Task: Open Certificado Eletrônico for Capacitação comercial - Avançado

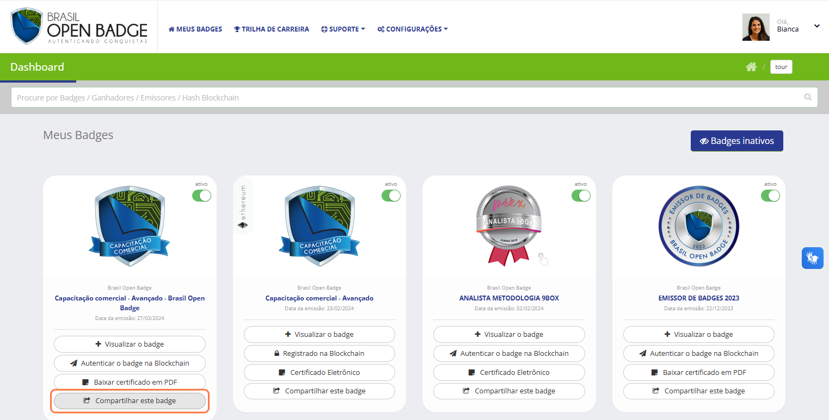Action: pyautogui.click(x=320, y=372)
